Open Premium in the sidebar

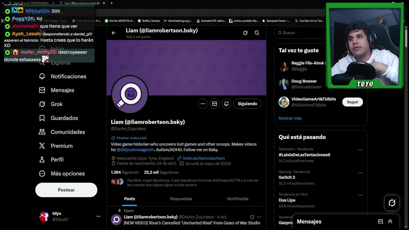56,146
